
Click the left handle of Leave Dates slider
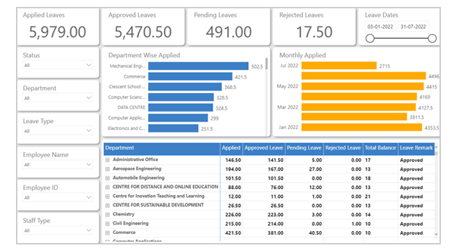point(370,38)
